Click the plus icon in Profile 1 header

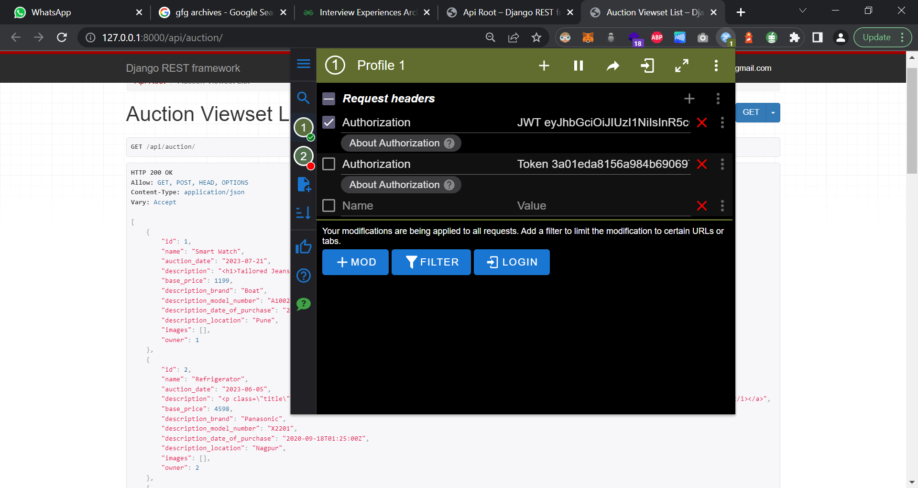click(544, 66)
